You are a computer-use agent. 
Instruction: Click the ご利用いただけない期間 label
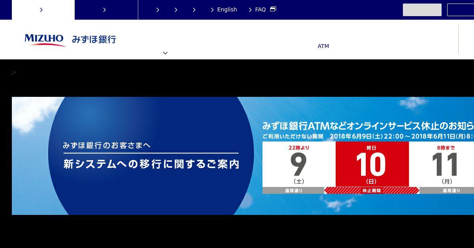pyautogui.click(x=293, y=137)
